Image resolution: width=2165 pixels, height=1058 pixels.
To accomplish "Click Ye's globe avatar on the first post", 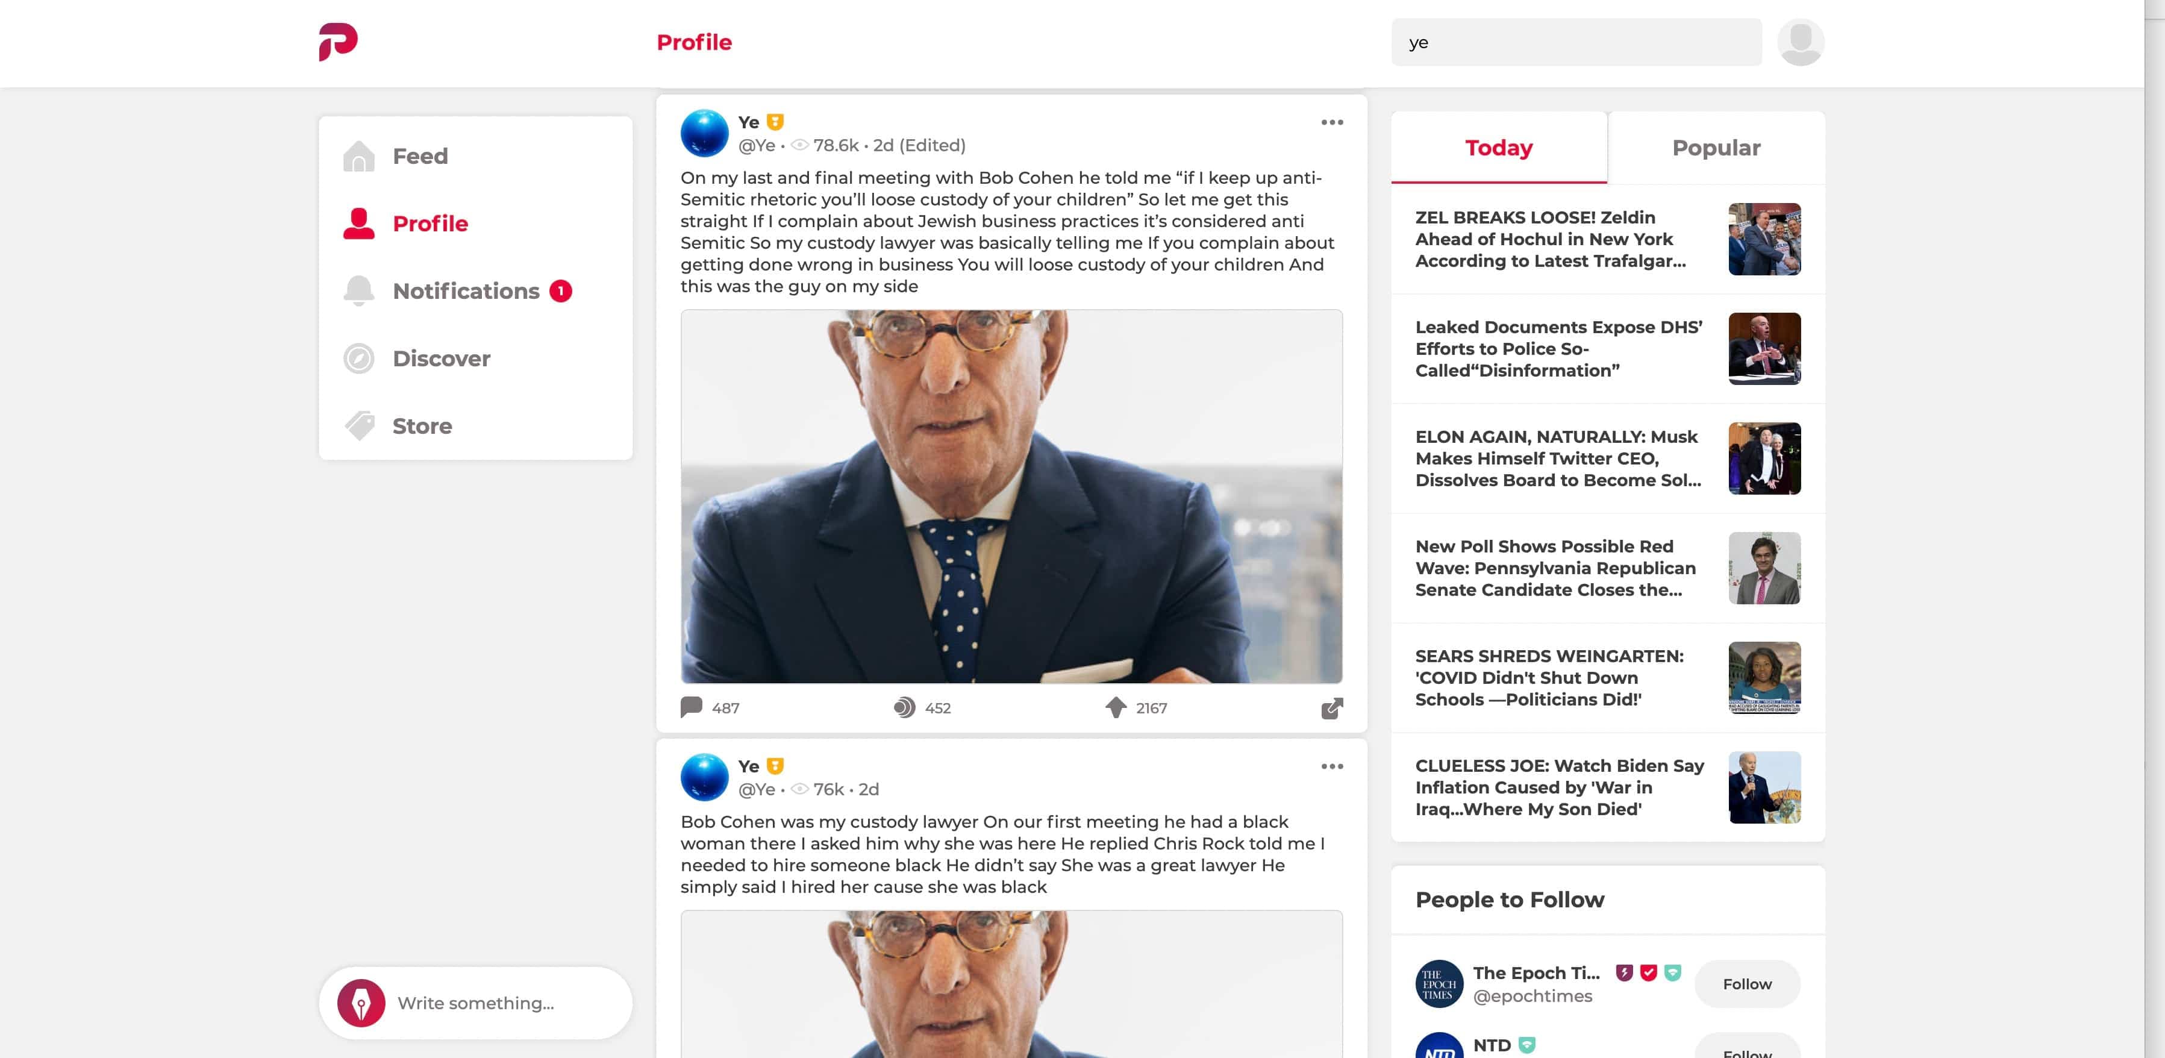I will 704,133.
